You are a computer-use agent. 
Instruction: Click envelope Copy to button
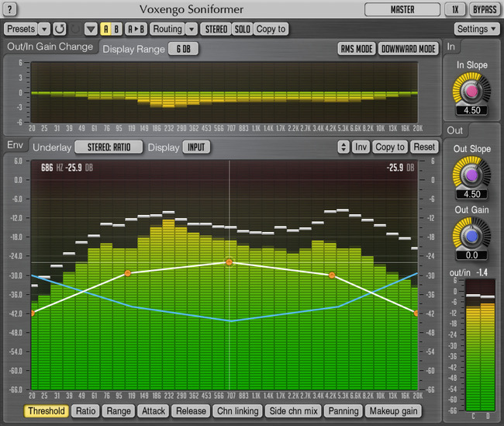[x=390, y=147]
